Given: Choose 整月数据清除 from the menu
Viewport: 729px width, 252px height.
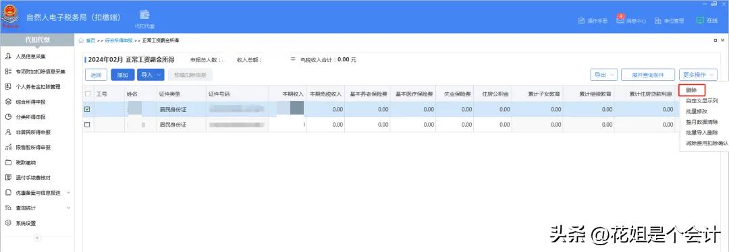Looking at the screenshot, I should 701,121.
